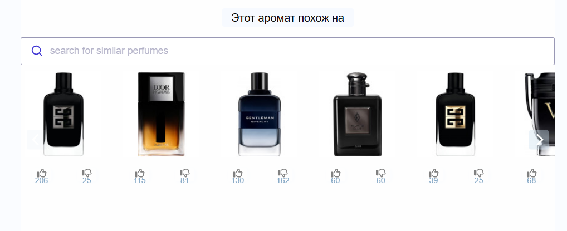Open the Givenchy bottle with gold logo

[455, 114]
